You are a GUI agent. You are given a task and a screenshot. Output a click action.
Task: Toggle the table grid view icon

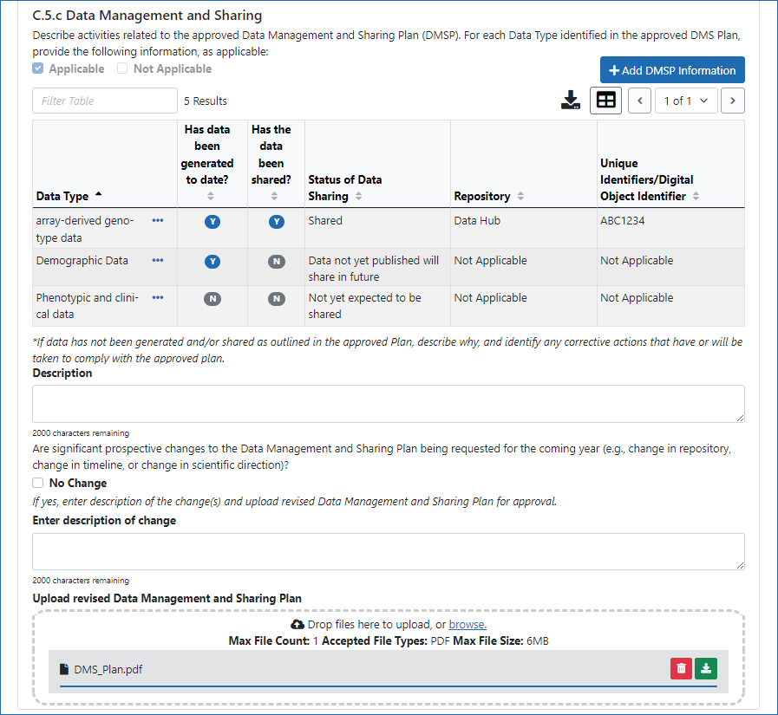click(605, 101)
